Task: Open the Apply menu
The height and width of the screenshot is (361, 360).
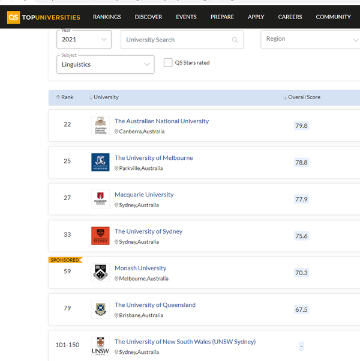Action: (x=256, y=17)
